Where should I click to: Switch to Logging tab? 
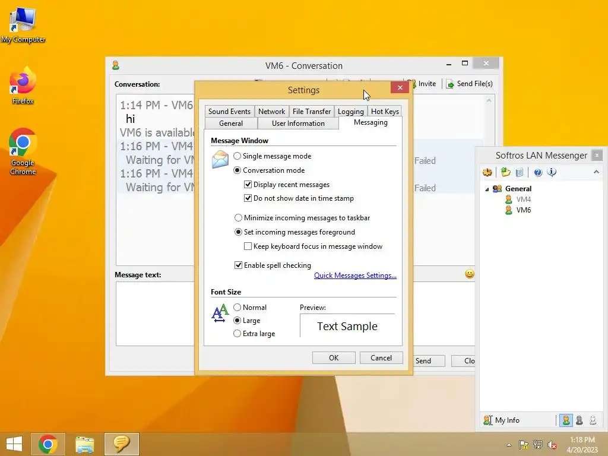(350, 112)
